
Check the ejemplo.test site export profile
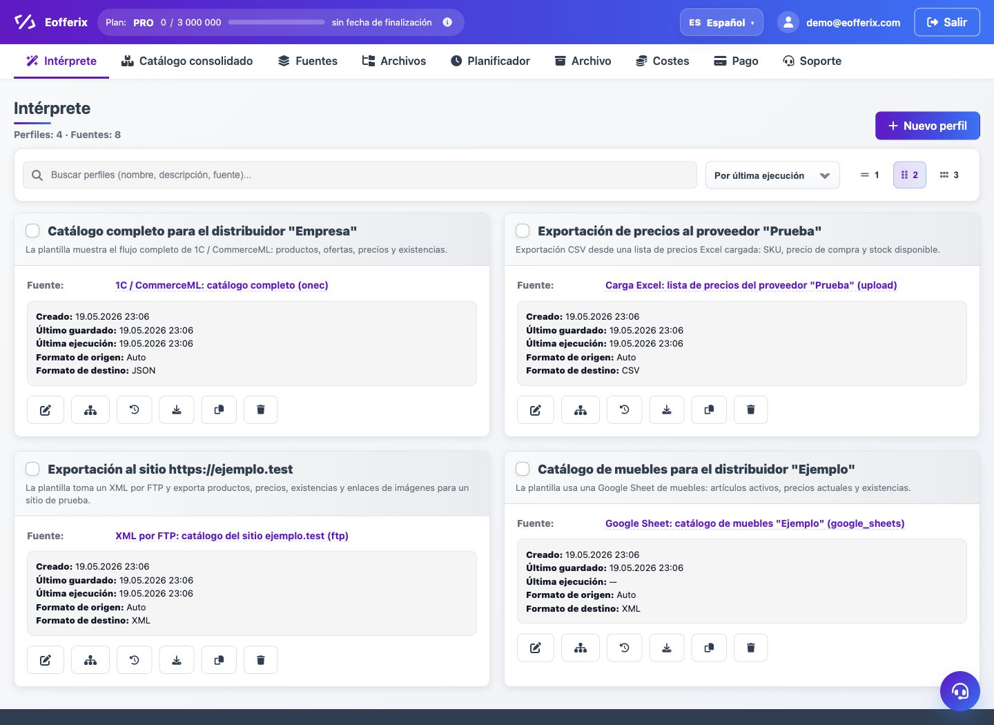pos(32,469)
